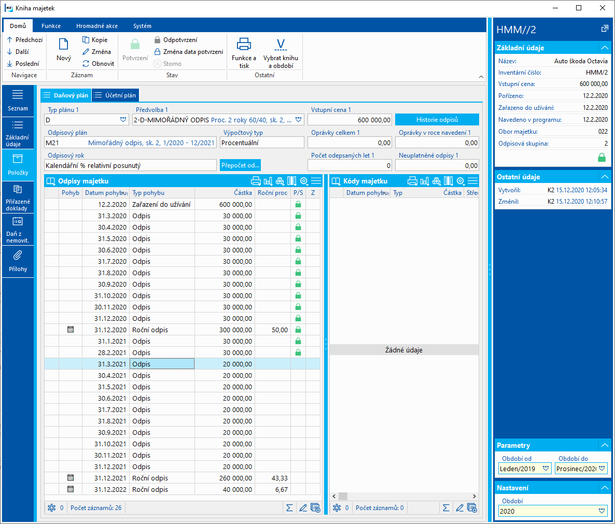Viewport: 615px width, 524px height.
Task: Pop out the HMM//2 preview panel
Action: pyautogui.click(x=604, y=29)
